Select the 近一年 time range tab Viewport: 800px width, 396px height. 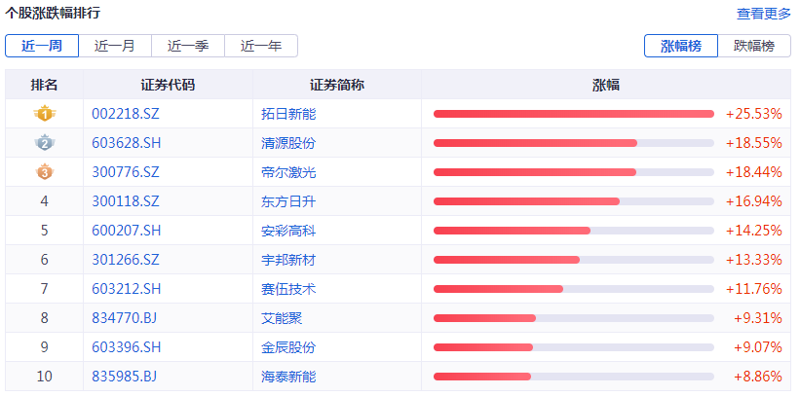(x=261, y=46)
